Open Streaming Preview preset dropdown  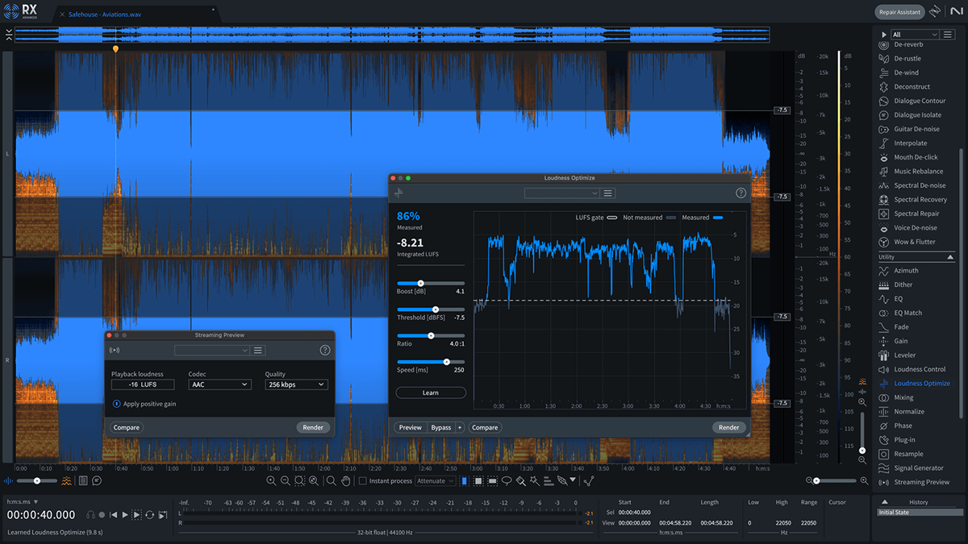pos(212,351)
